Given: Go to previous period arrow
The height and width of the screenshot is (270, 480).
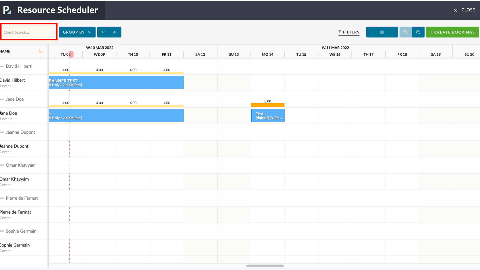Looking at the screenshot, I should pyautogui.click(x=371, y=32).
